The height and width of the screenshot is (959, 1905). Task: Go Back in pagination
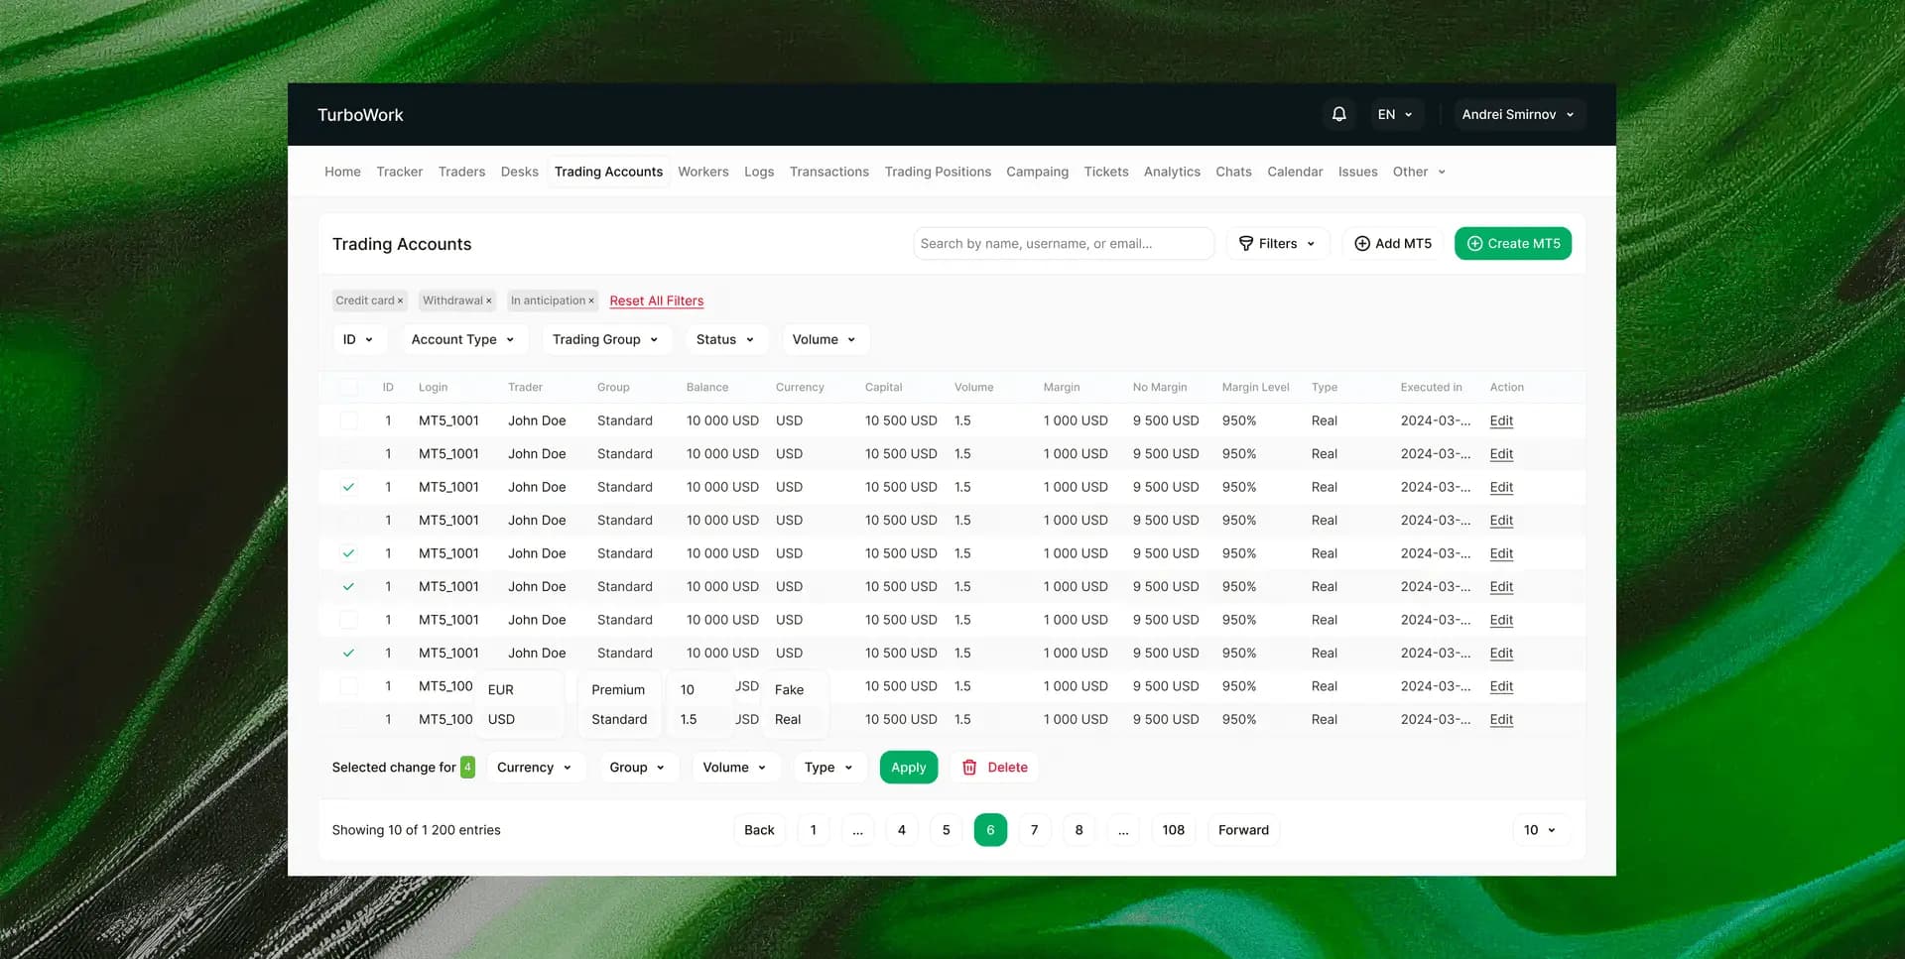tap(759, 830)
